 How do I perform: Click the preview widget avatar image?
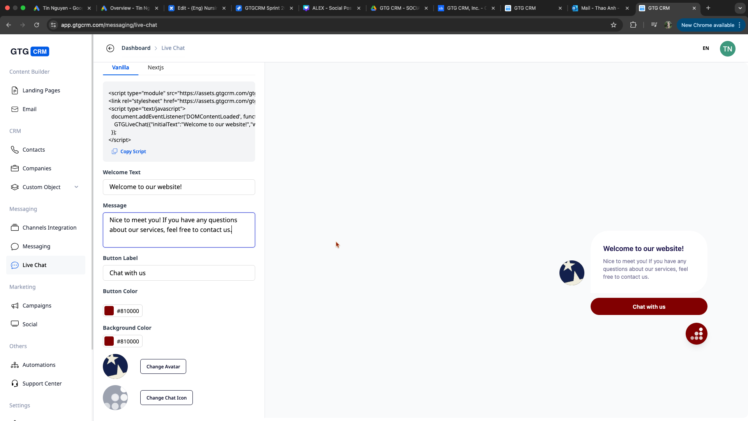572,273
